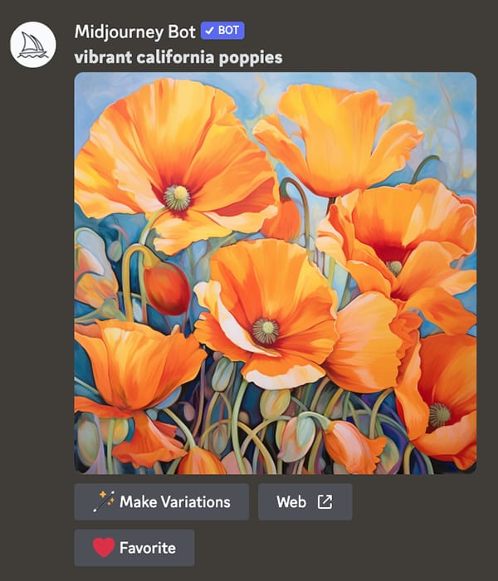Click the blue BOT verified badge
498x581 pixels.
coord(222,31)
